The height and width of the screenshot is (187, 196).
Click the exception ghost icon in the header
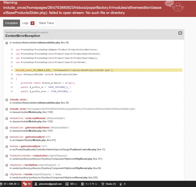[178, 7]
